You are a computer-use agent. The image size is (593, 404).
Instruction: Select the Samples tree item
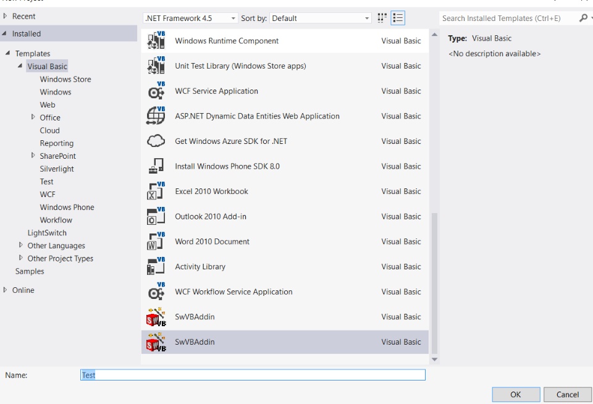[x=30, y=271]
